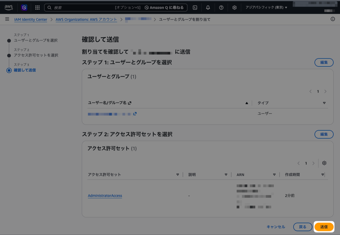
Task: Click the ユーザーとグループ (1) table title
Action: [x=112, y=77]
